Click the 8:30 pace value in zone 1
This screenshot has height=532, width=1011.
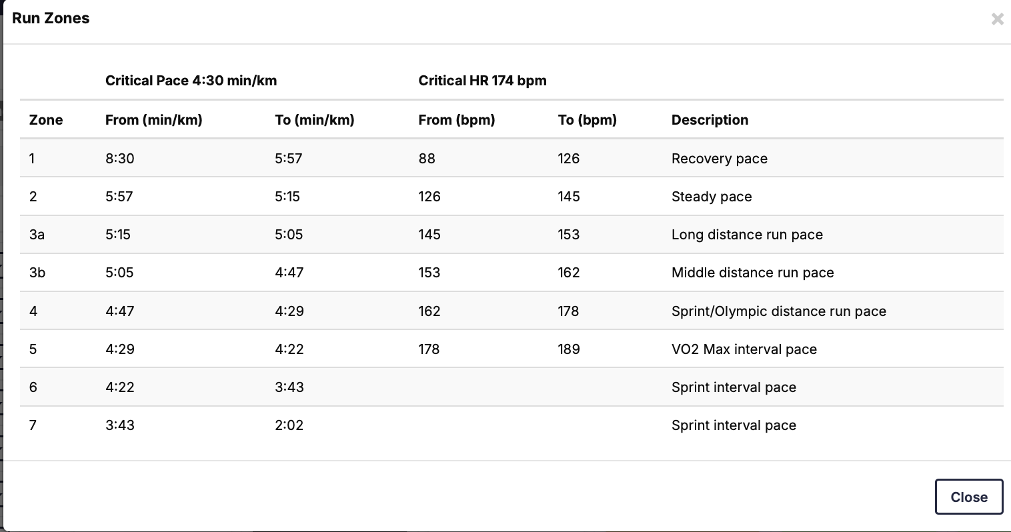(119, 159)
